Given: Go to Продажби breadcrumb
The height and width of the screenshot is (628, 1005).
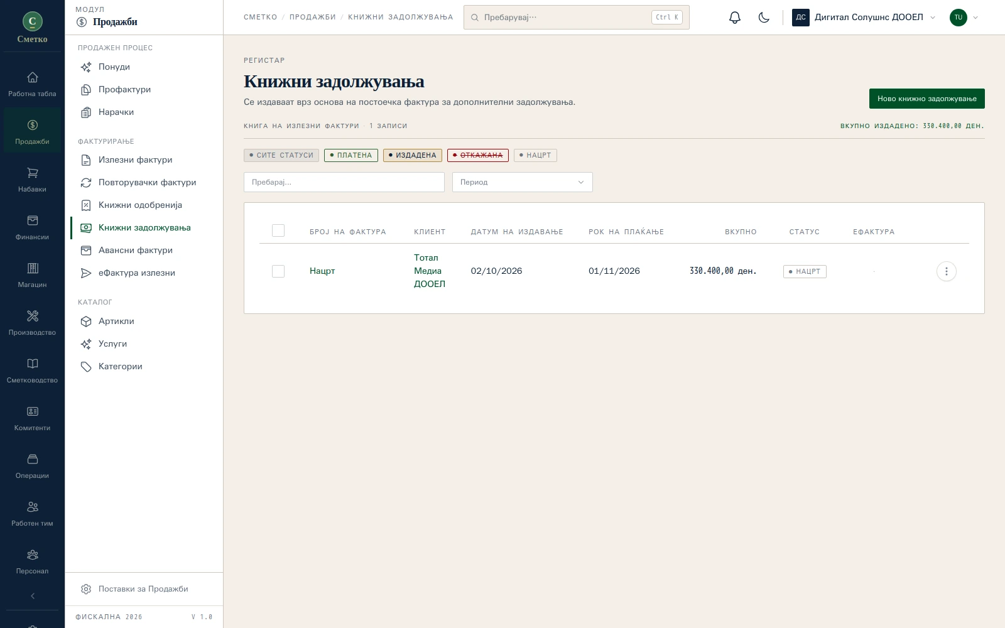Looking at the screenshot, I should [313, 18].
